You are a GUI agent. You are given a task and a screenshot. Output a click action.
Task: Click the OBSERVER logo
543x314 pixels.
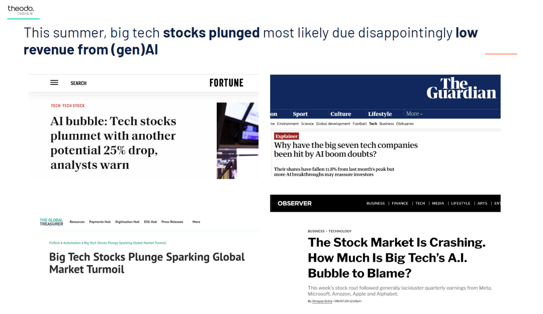click(294, 203)
